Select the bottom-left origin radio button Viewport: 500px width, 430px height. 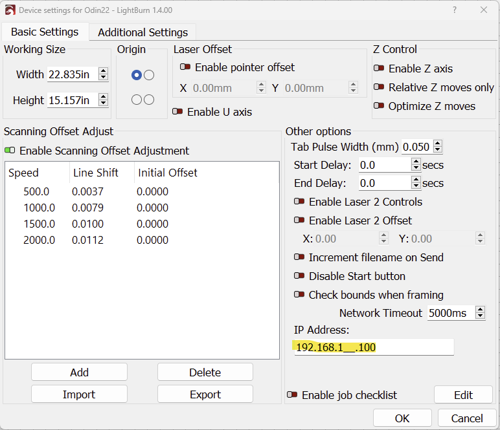point(137,100)
